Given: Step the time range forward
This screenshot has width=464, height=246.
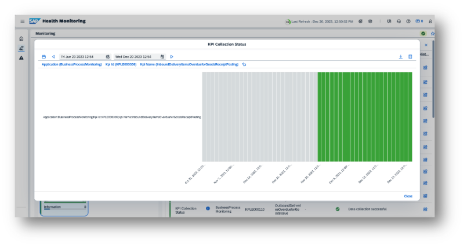Looking at the screenshot, I should coord(172,57).
